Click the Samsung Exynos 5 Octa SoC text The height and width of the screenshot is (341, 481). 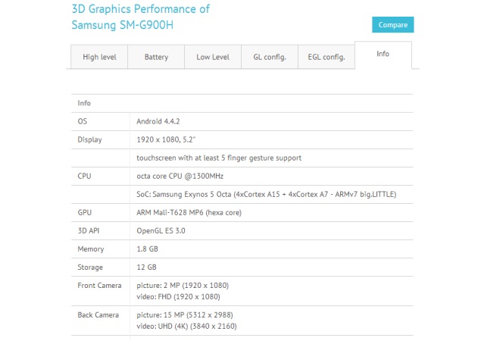point(266,194)
